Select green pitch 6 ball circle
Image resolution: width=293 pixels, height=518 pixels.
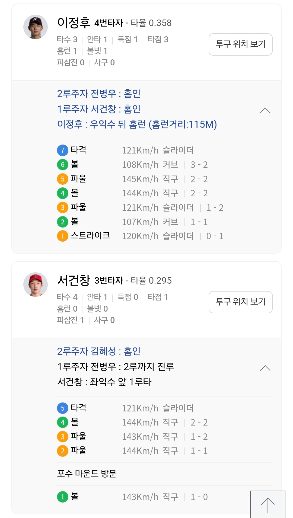click(x=62, y=165)
